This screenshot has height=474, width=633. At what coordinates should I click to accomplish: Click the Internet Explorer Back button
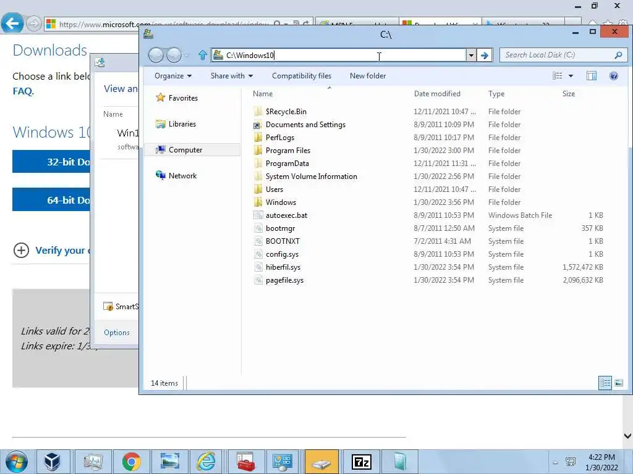coord(12,23)
